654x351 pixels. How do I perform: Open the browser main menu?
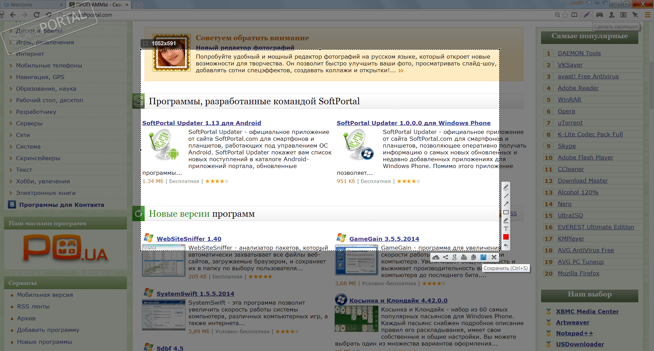point(648,15)
